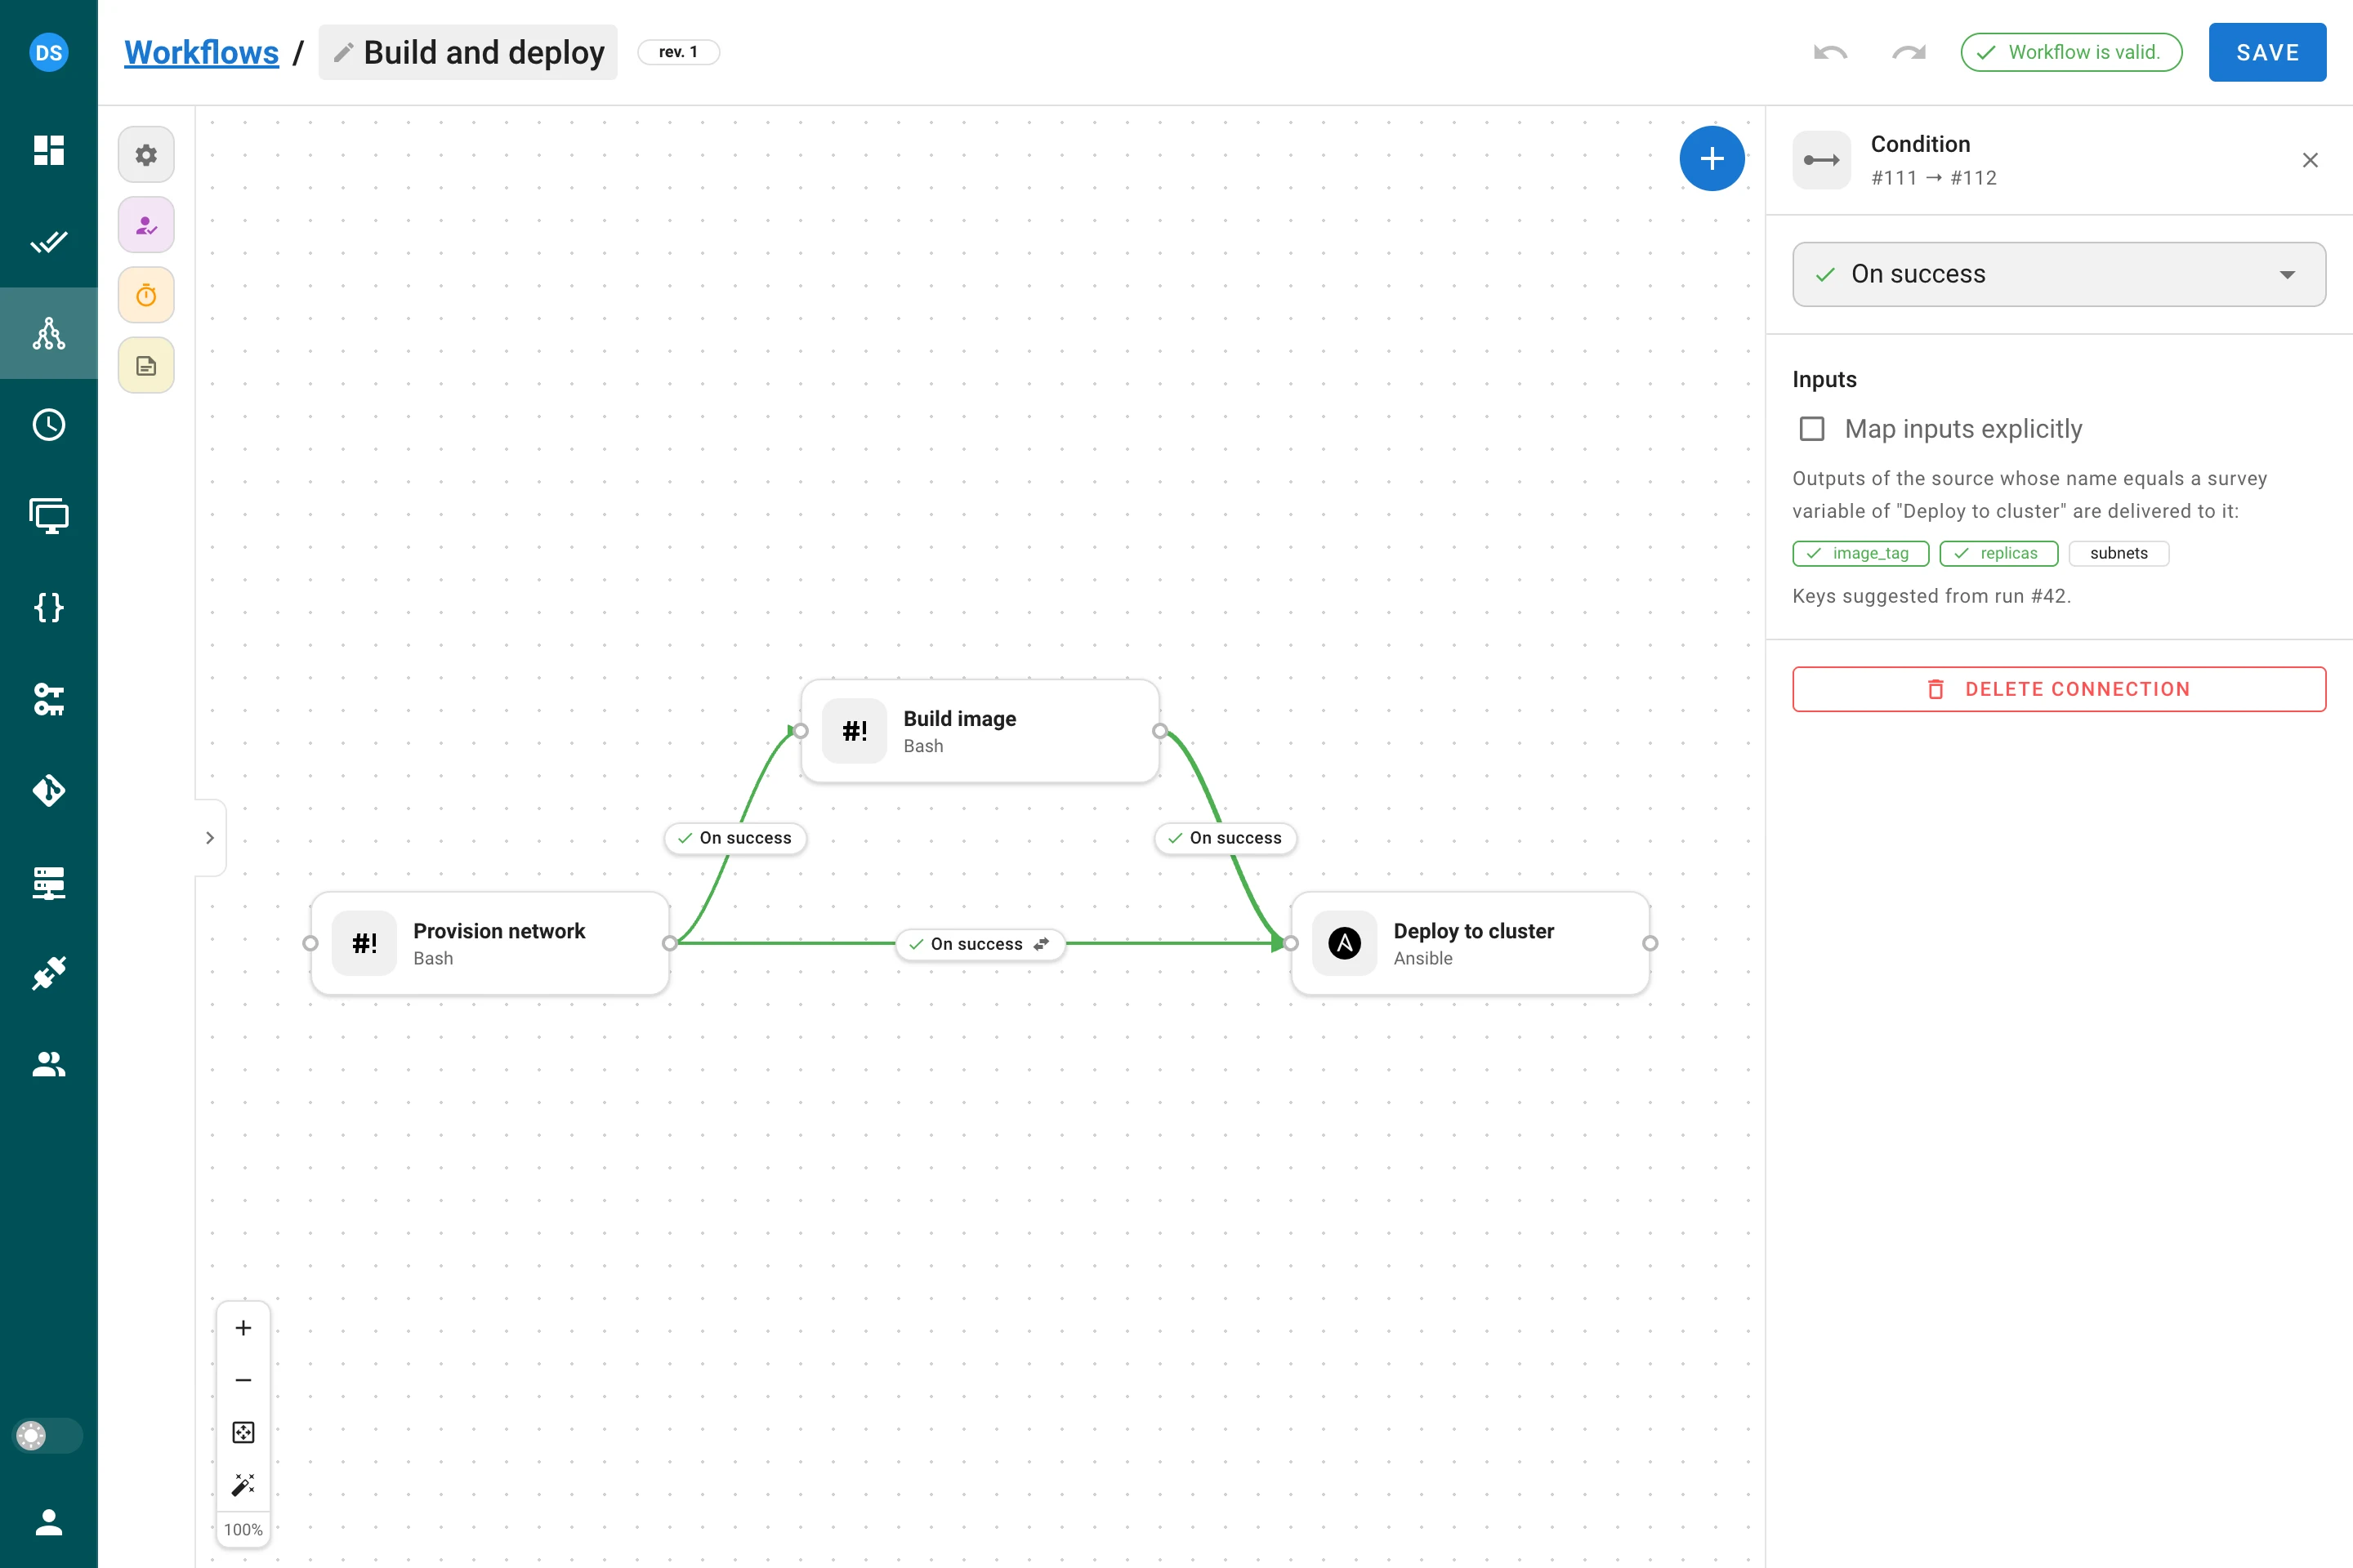Zoom out on the canvas
2353x1568 pixels.
click(x=243, y=1380)
